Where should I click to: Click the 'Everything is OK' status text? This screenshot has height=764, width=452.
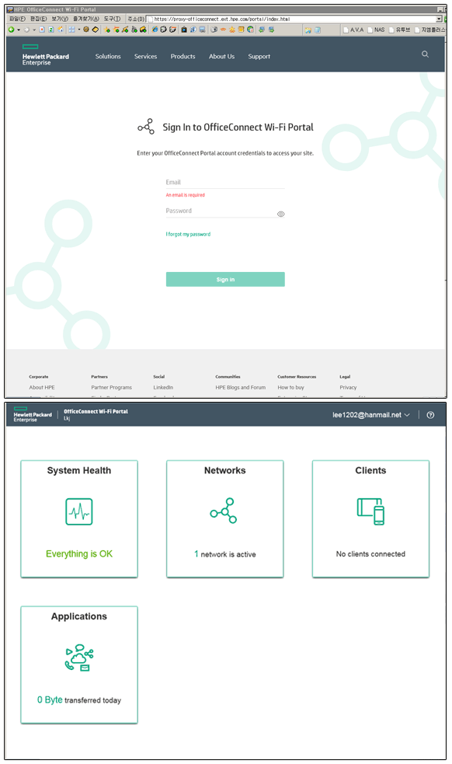tap(79, 554)
